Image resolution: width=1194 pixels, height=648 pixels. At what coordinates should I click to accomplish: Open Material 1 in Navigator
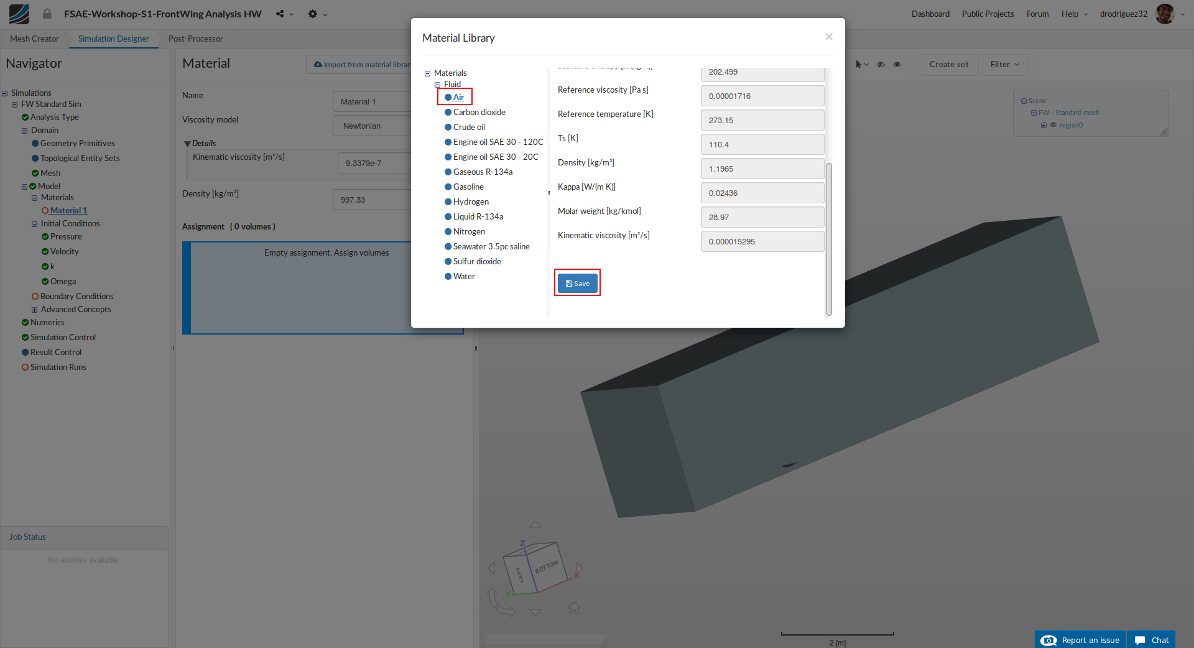(x=68, y=210)
